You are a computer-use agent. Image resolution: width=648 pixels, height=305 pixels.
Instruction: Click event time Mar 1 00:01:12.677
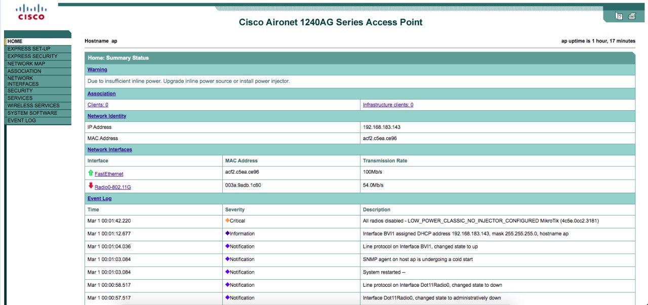pyautogui.click(x=109, y=234)
